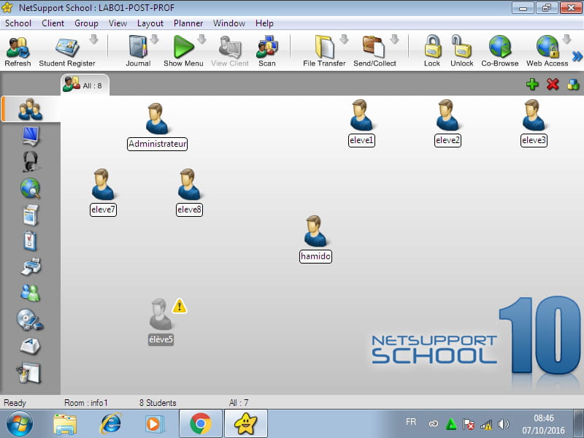Open the keyboard key typing monitor view

(31, 345)
